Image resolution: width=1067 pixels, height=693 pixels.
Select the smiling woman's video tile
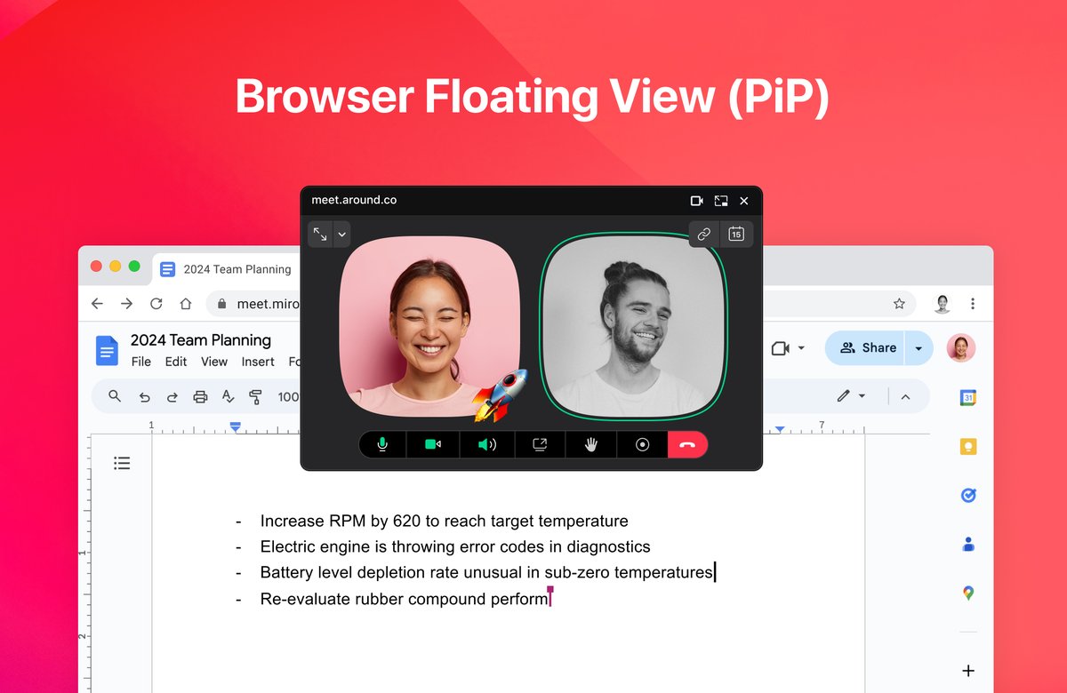pos(430,326)
